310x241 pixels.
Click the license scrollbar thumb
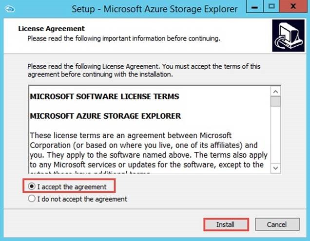point(275,101)
